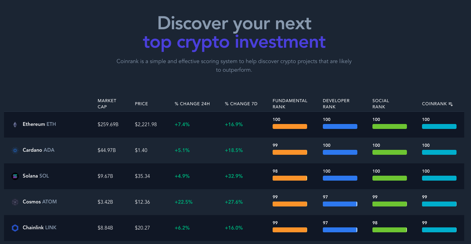The width and height of the screenshot is (471, 244).
Task: Open the Solana SOL project link
Action: point(36,176)
